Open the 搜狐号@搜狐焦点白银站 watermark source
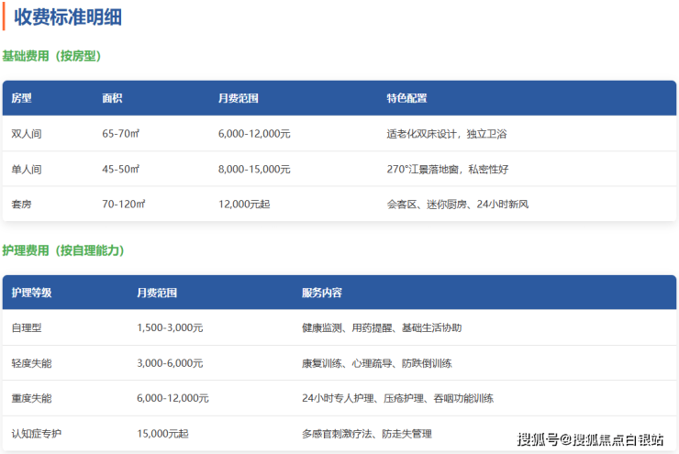The width and height of the screenshot is (679, 454). pos(590,439)
